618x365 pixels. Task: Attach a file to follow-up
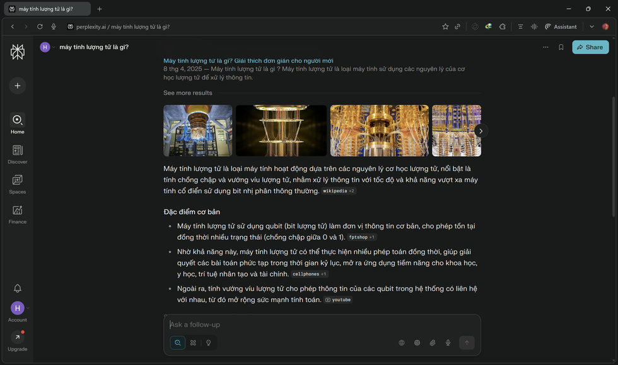click(433, 343)
